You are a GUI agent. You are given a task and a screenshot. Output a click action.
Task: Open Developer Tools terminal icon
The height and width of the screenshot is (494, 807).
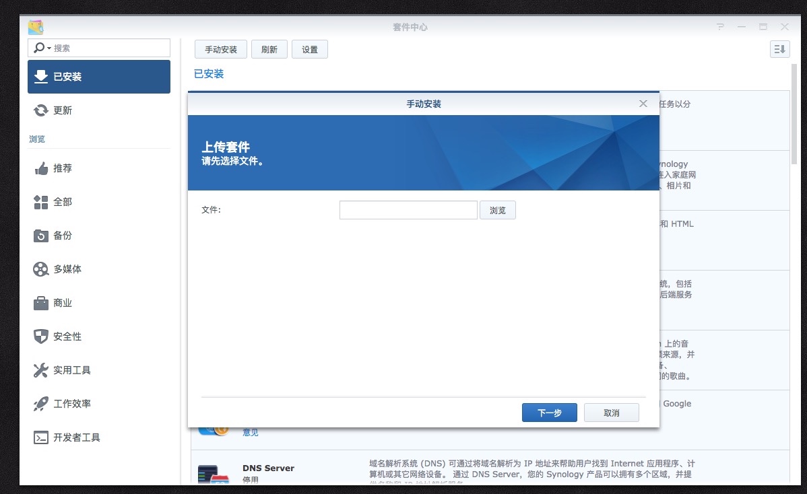tap(41, 437)
